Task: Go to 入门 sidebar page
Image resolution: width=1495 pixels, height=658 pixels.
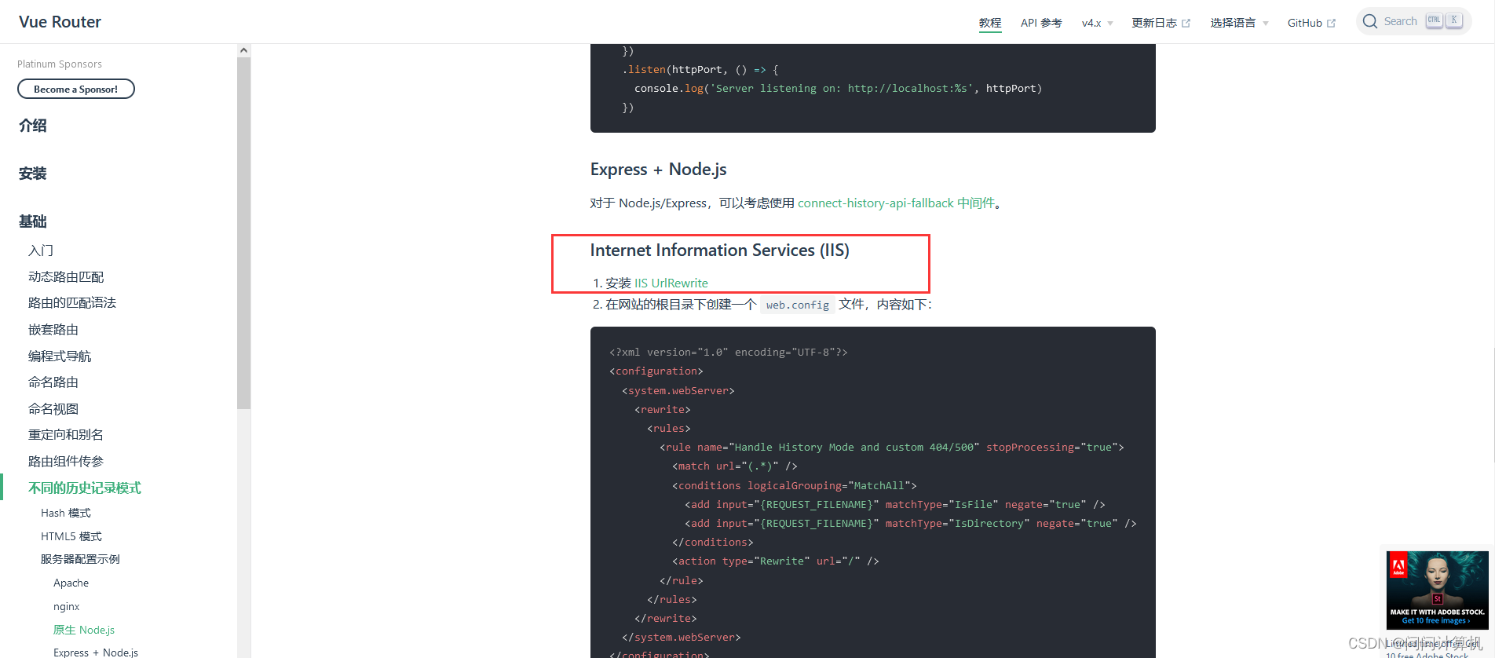Action: [41, 250]
